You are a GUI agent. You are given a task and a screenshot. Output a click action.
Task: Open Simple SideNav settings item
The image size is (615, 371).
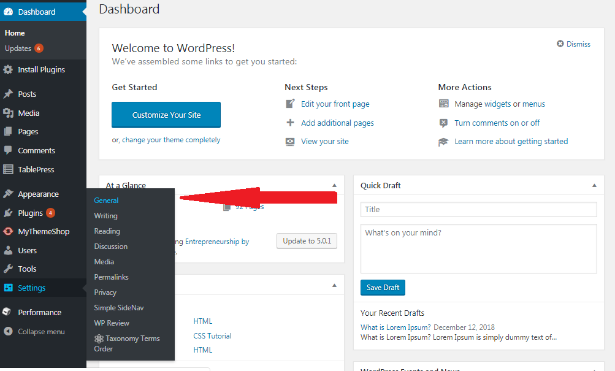pos(119,307)
